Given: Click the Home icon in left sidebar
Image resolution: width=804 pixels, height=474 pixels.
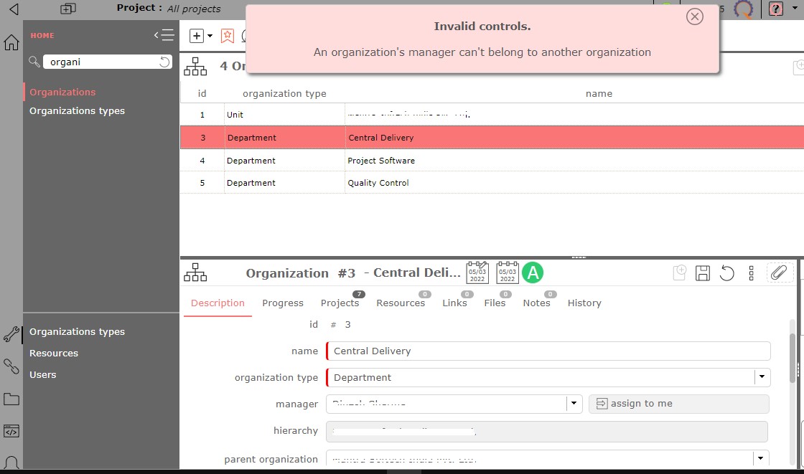Looking at the screenshot, I should click(11, 42).
